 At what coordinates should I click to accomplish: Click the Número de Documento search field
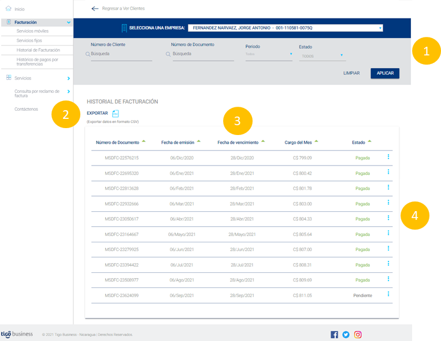[x=203, y=54]
